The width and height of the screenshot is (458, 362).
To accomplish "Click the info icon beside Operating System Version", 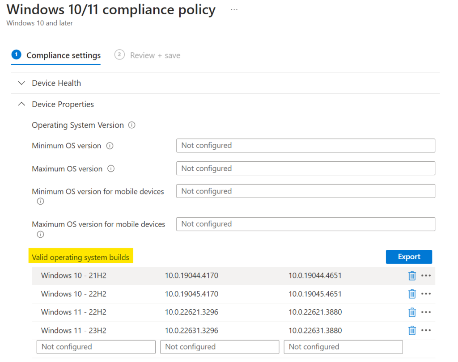I will point(131,126).
